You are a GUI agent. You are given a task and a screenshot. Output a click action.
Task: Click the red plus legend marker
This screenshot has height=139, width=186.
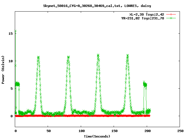point(171,14)
